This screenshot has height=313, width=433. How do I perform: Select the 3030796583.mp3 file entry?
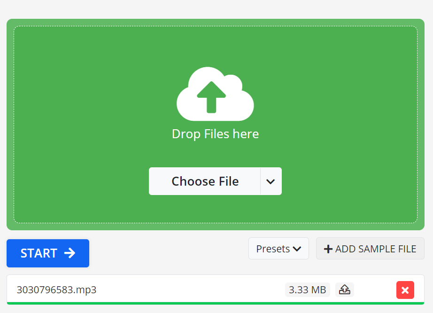(x=56, y=290)
